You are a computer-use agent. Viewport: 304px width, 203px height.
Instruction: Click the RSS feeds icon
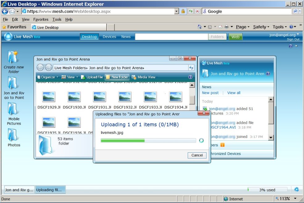coord(210,27)
